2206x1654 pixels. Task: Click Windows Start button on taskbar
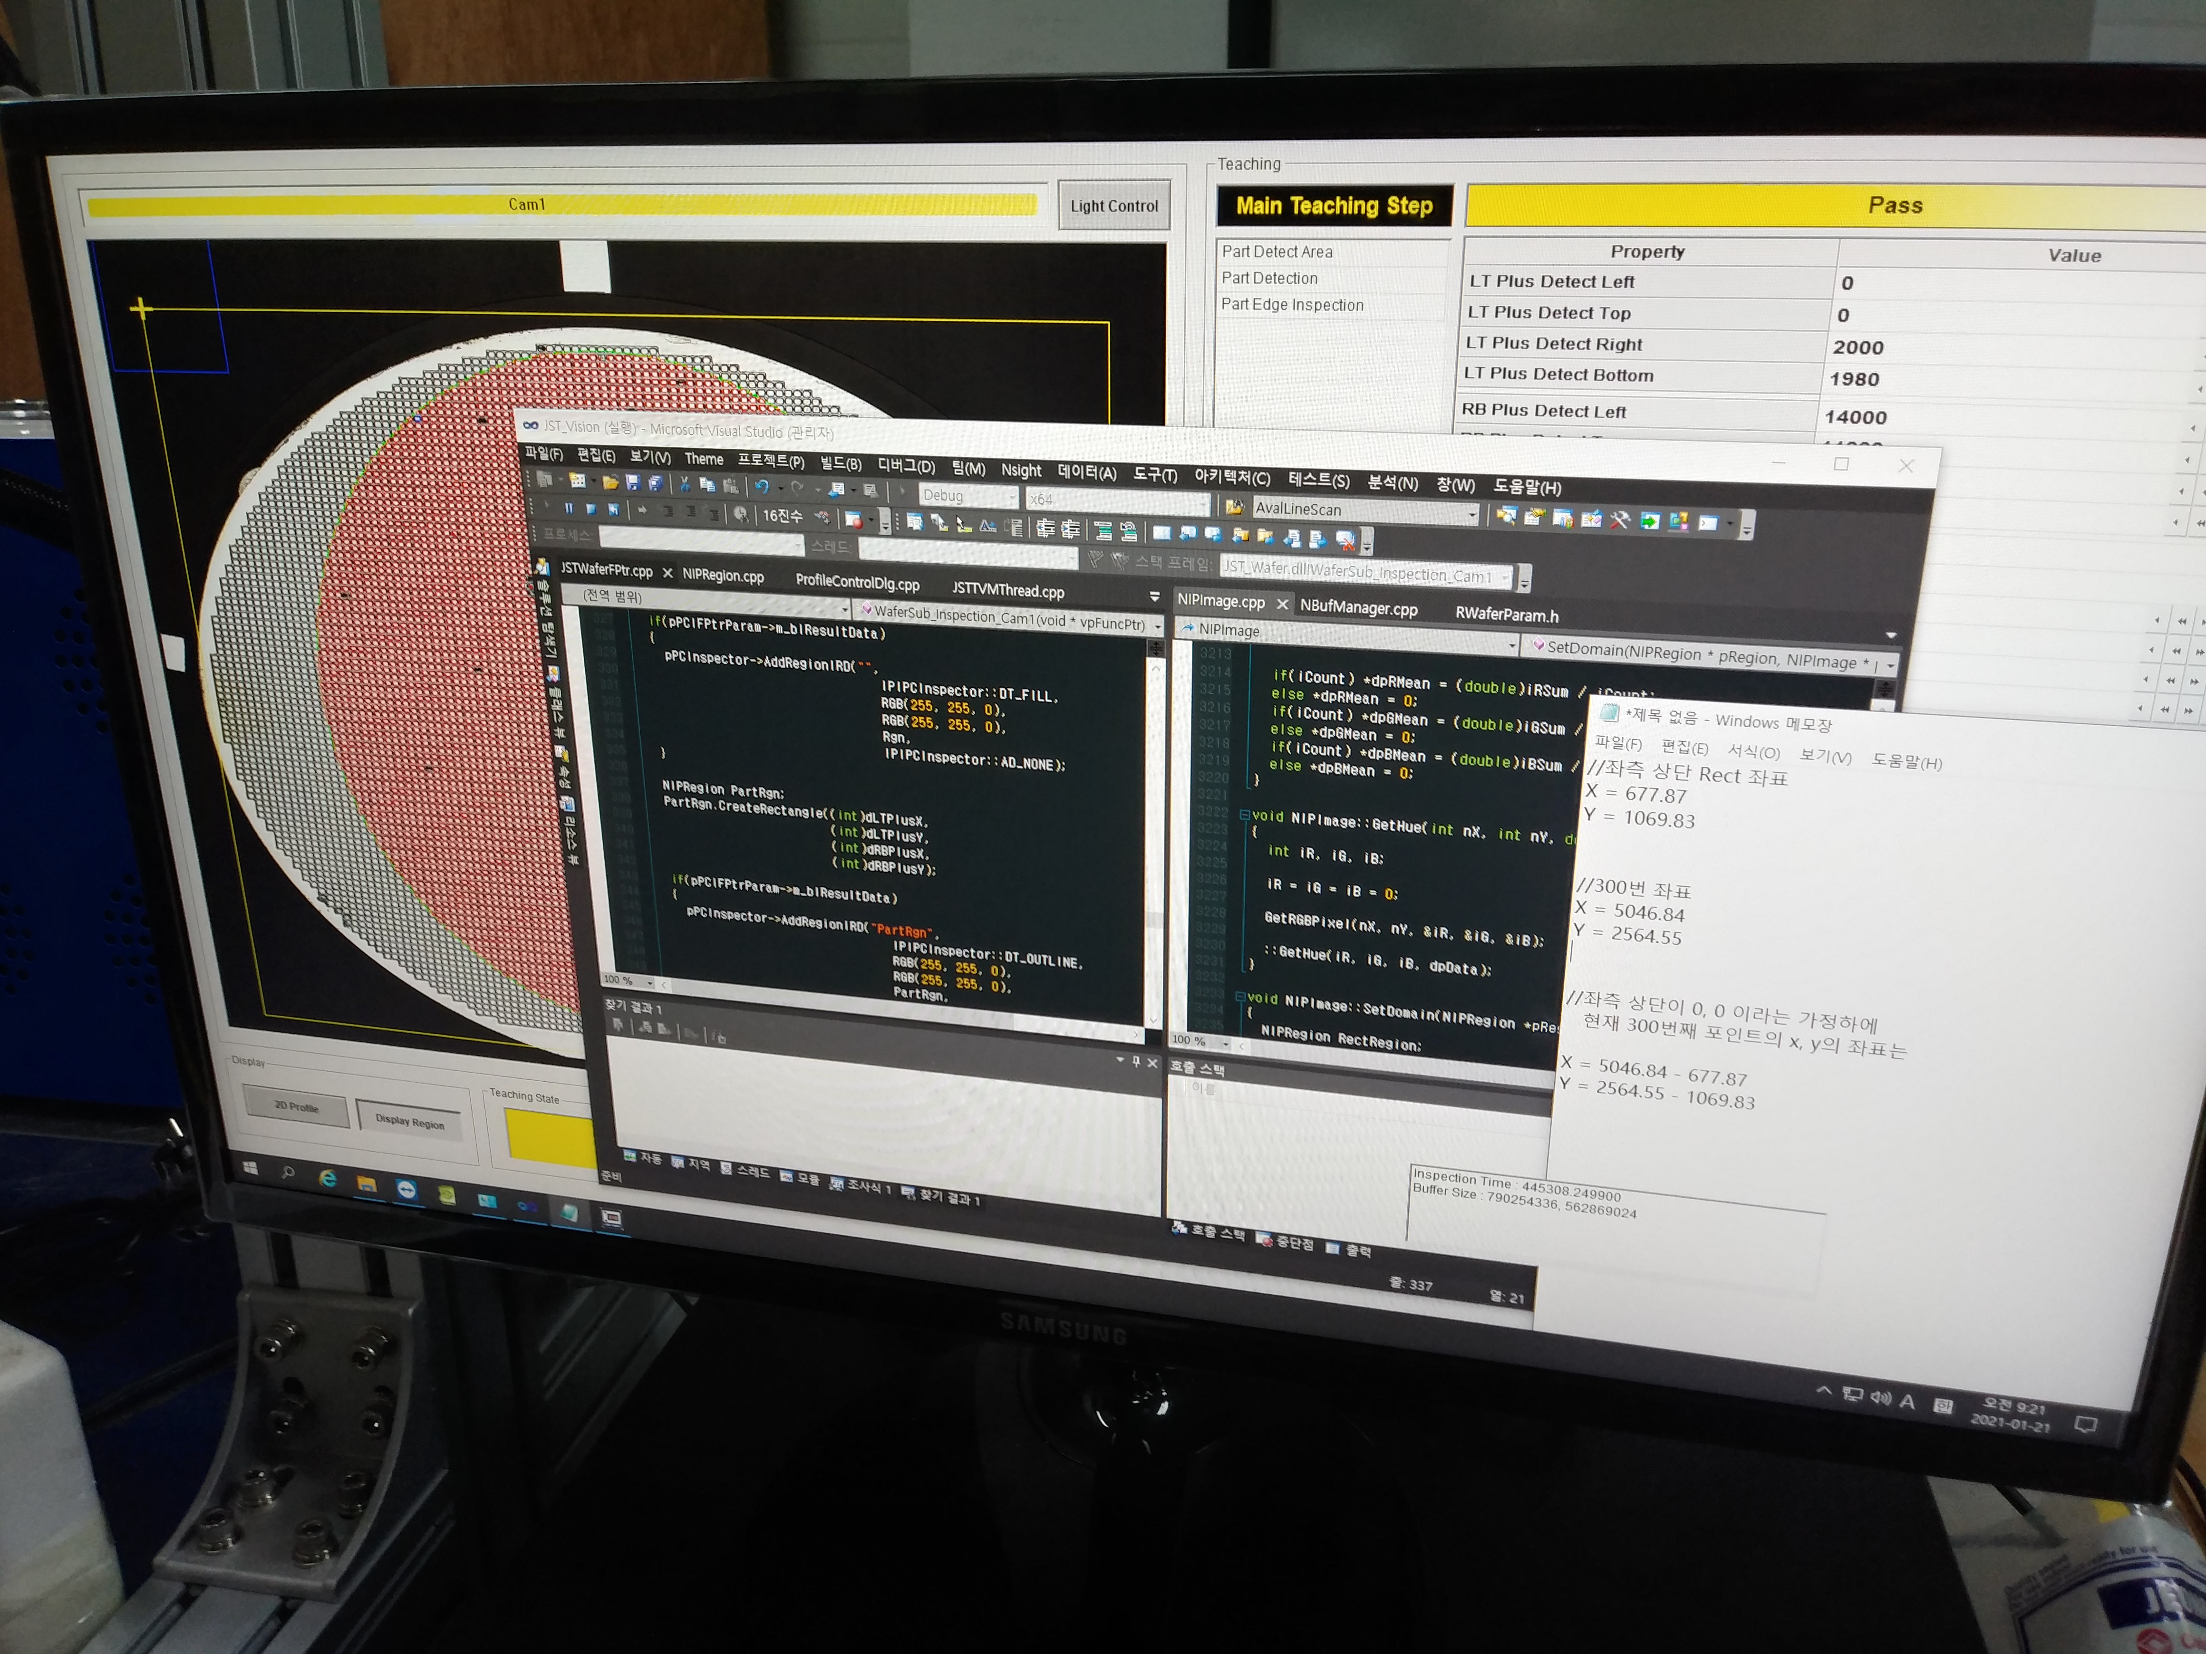click(251, 1167)
